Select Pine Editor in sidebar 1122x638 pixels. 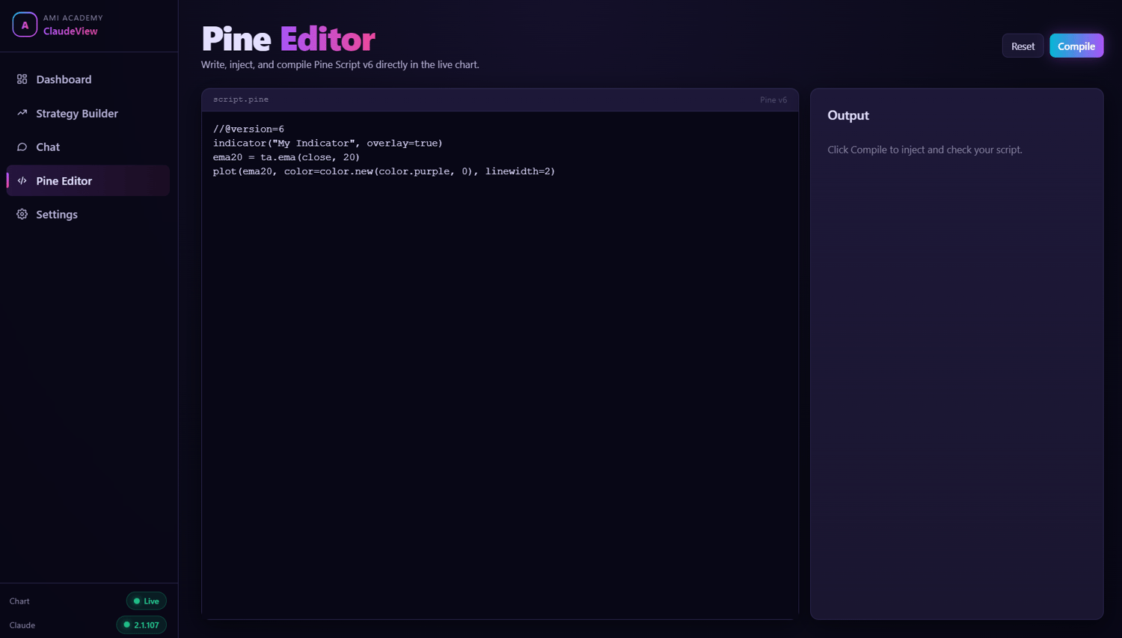pyautogui.click(x=88, y=180)
